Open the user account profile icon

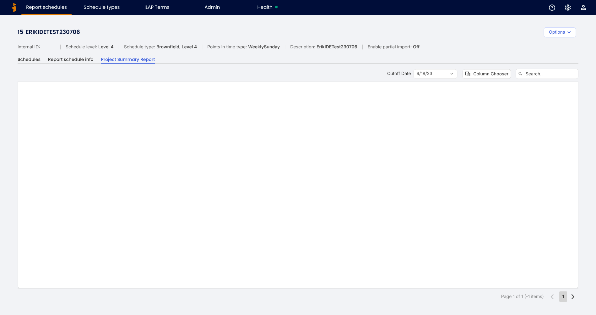point(583,8)
